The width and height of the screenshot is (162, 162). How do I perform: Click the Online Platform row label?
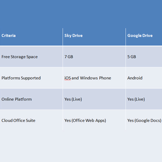pyautogui.click(x=17, y=99)
